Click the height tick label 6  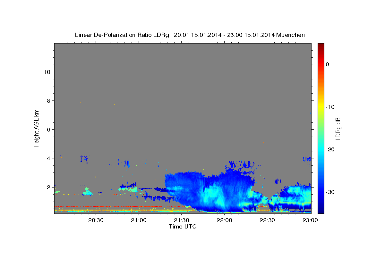[49, 129]
